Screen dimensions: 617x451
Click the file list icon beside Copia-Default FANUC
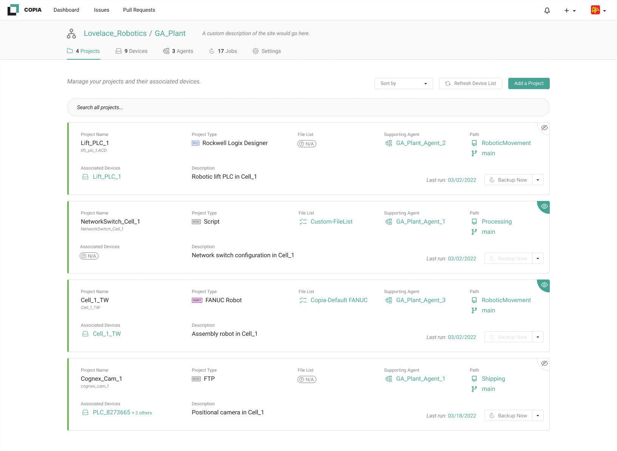tap(303, 300)
